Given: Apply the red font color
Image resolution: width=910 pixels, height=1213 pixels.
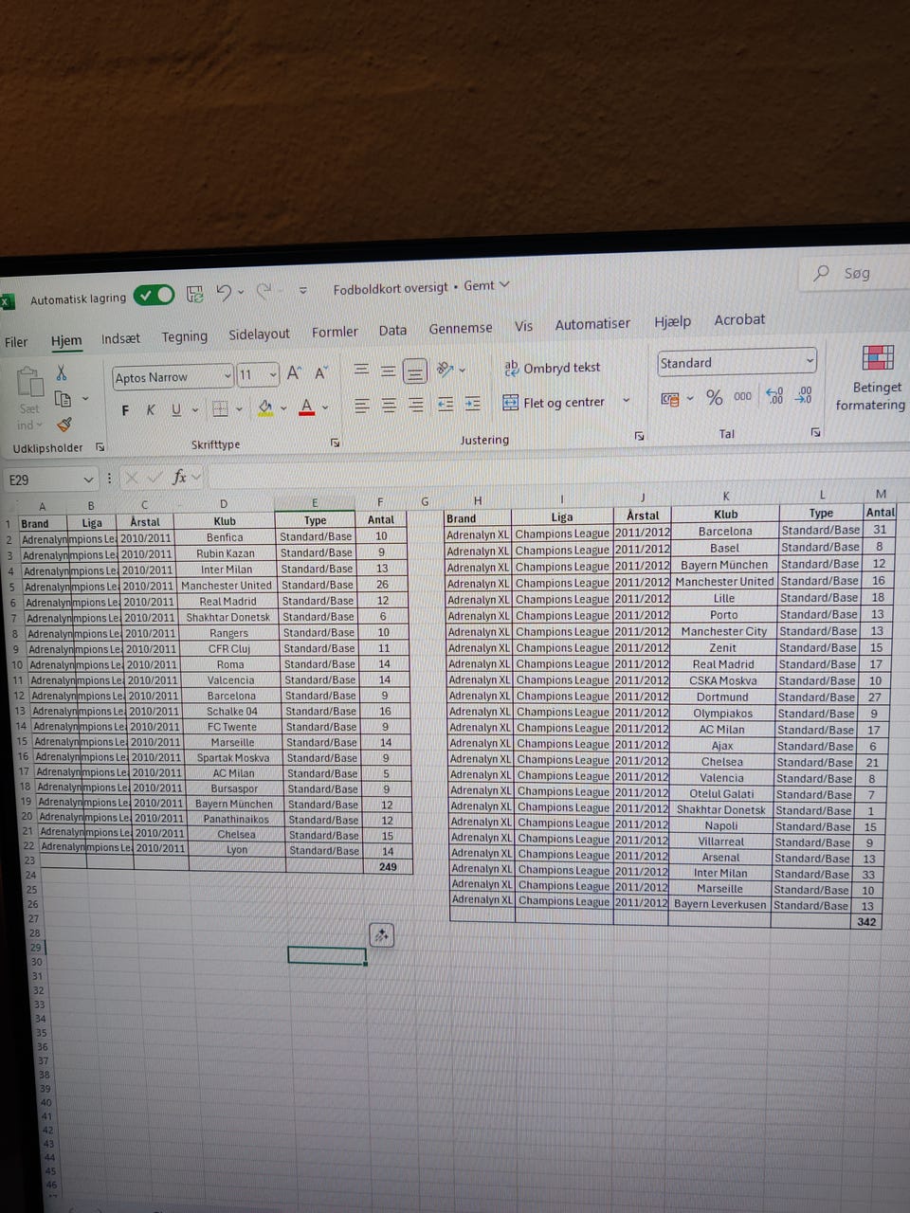Looking at the screenshot, I should click(306, 407).
